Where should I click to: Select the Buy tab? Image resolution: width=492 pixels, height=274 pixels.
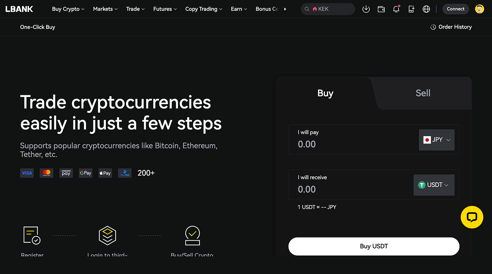pyautogui.click(x=325, y=93)
